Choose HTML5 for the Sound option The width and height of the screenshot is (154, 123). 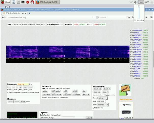pyautogui.click(x=99, y=24)
